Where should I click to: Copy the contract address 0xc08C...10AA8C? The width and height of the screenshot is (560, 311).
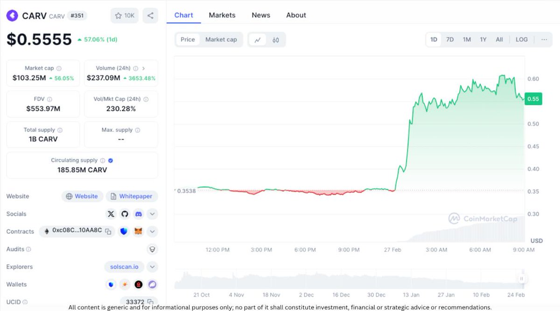(x=108, y=231)
